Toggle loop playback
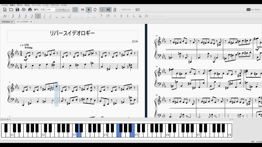Image resolution: width=262 pixels, height=147 pixels. click(x=95, y=10)
